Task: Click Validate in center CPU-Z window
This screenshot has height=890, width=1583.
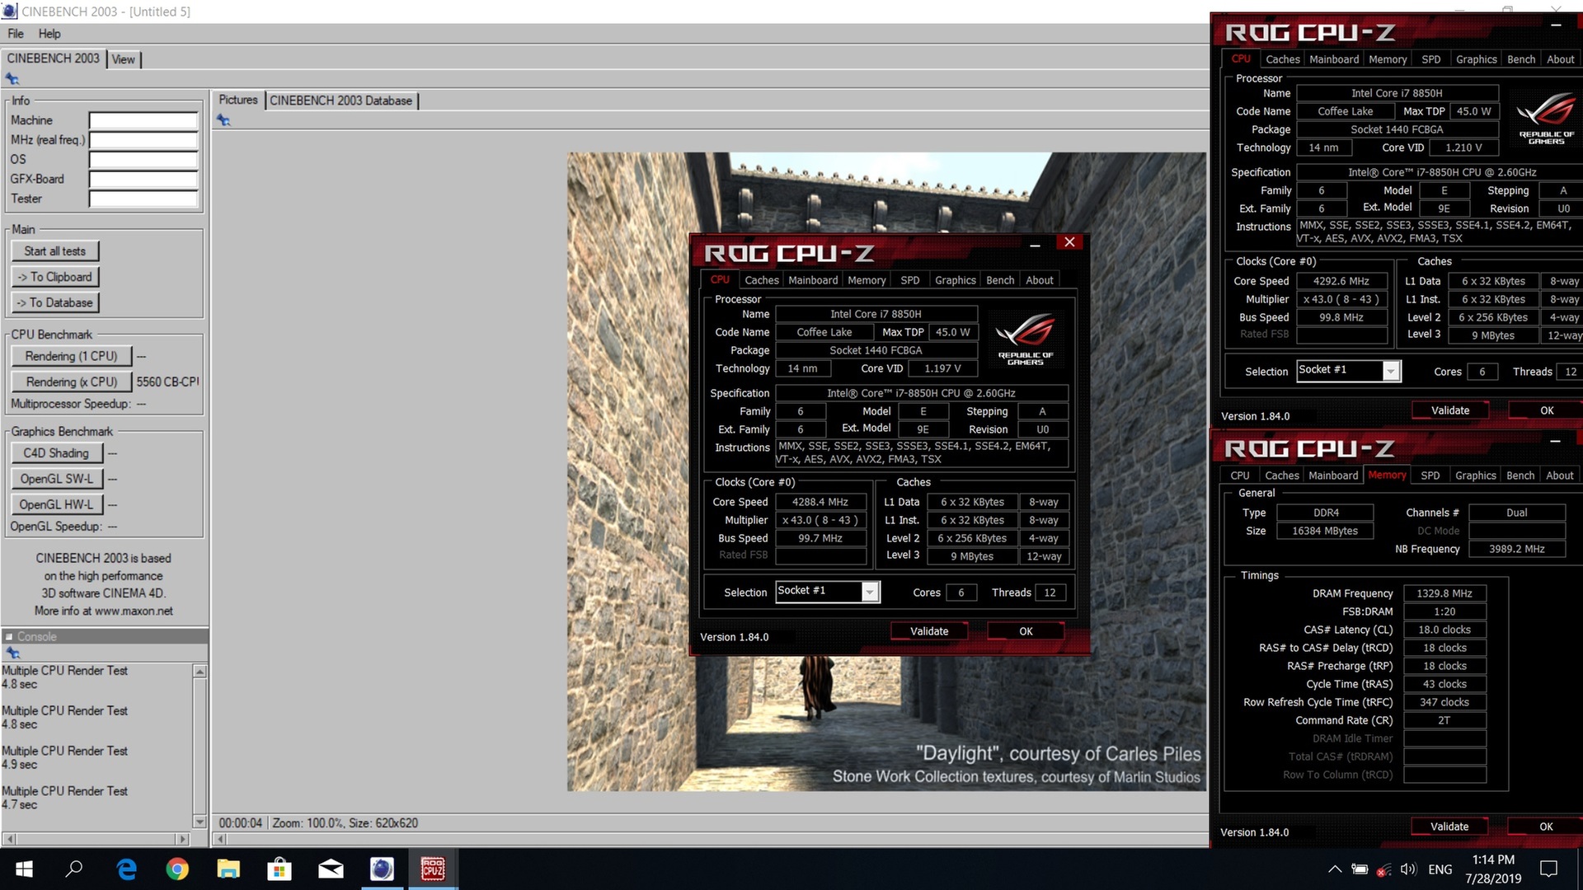Action: 929,631
